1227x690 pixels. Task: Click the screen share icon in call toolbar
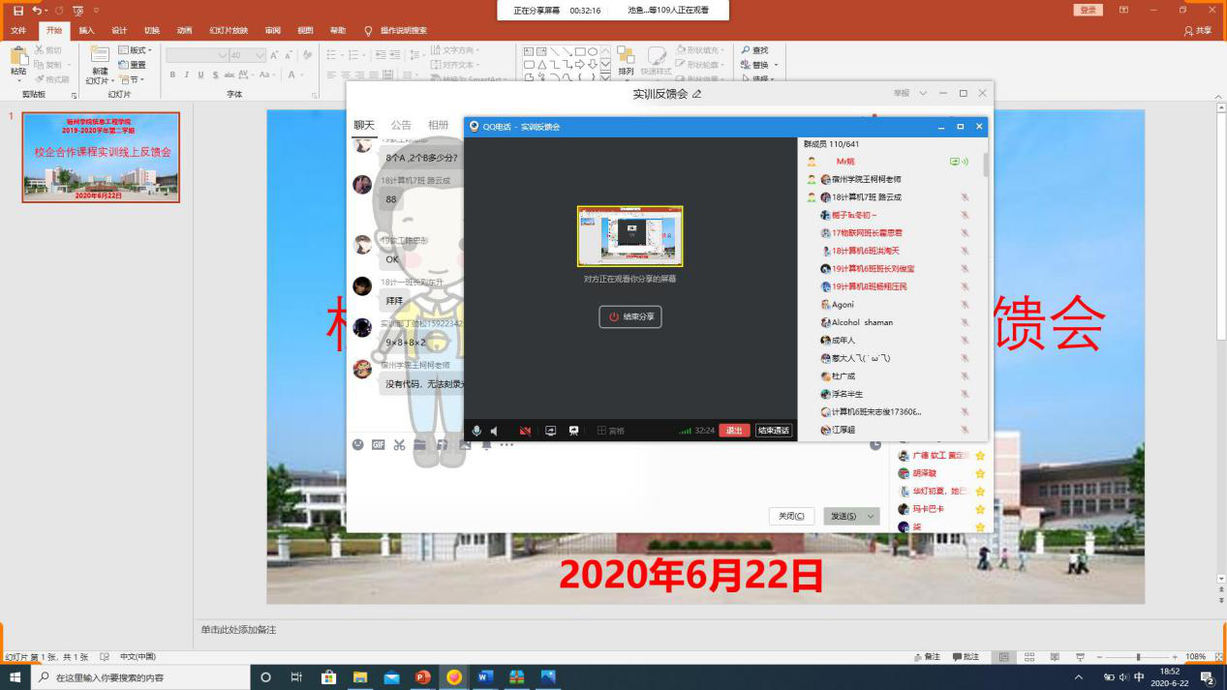[550, 431]
